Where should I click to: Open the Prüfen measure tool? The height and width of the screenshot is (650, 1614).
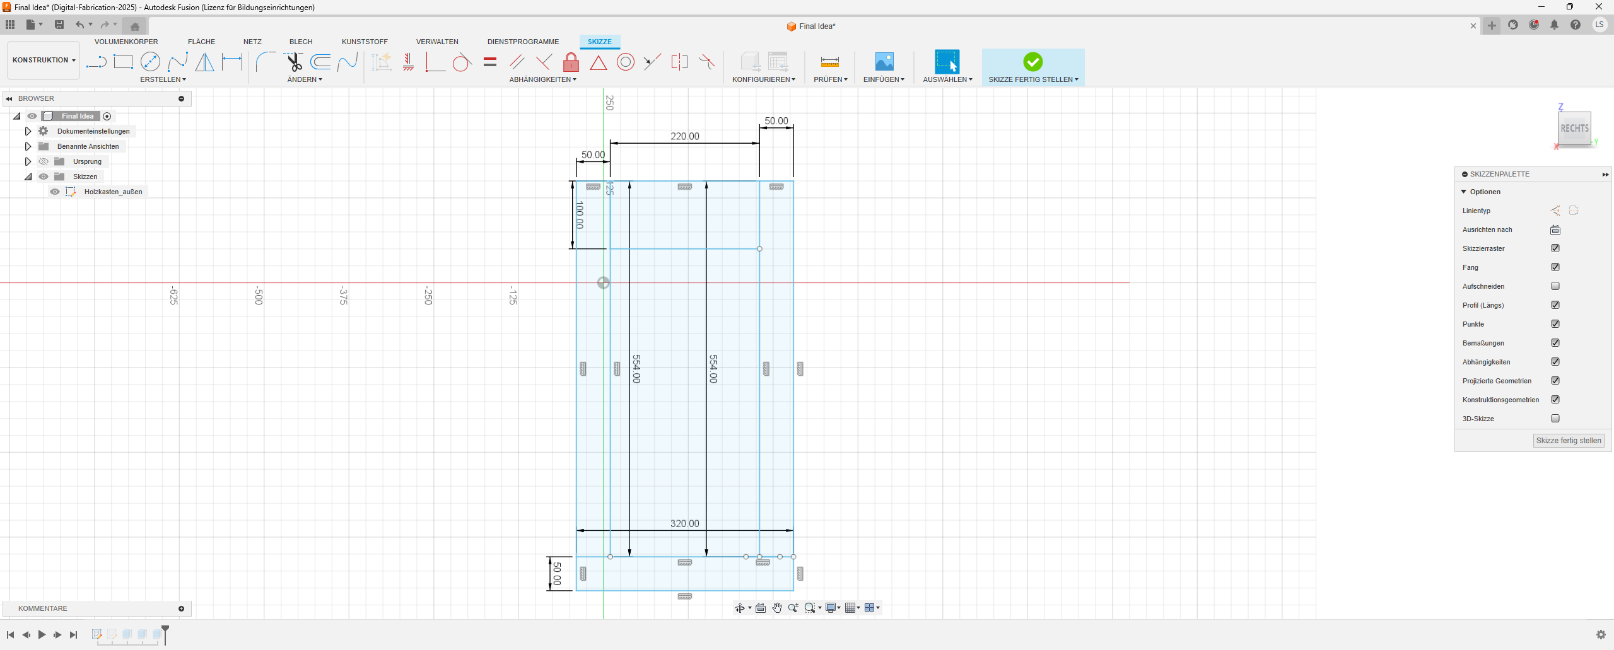pos(829,62)
